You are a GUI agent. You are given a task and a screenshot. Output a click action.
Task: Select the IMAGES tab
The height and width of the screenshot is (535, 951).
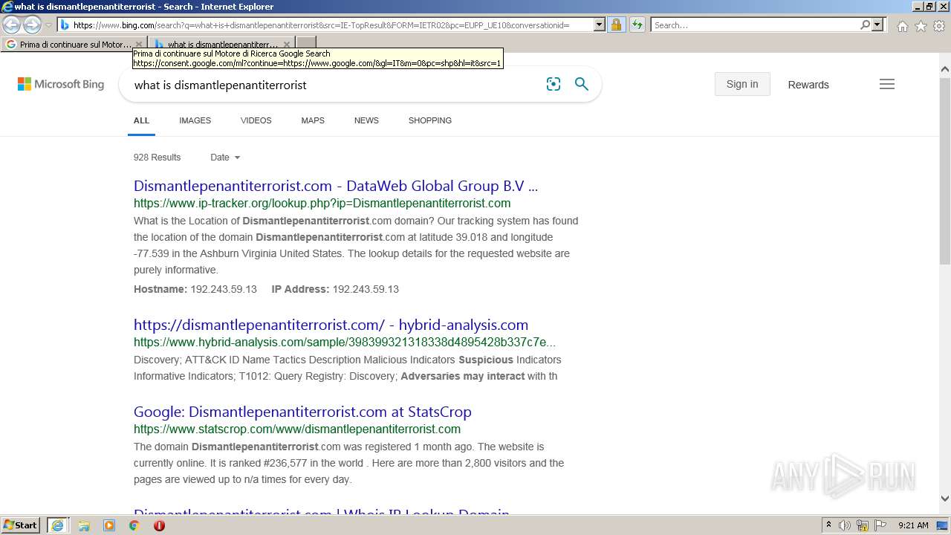[195, 120]
